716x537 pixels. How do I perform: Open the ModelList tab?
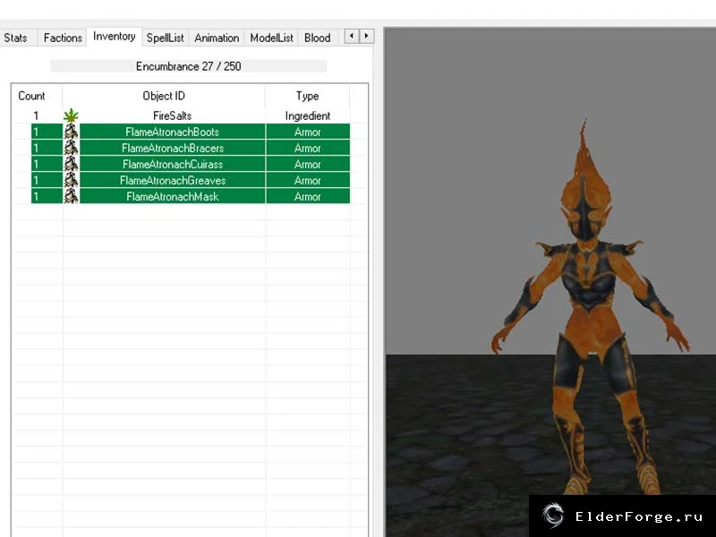tap(271, 38)
